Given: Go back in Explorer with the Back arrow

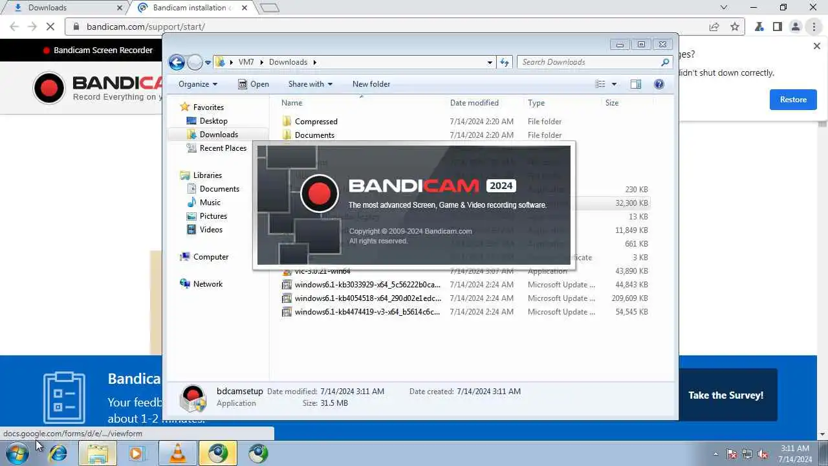Looking at the screenshot, I should pyautogui.click(x=177, y=62).
